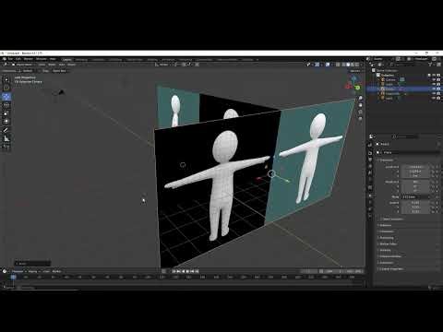Viewport: 443px width, 332px height.
Task: Toggle X-ray mode in viewport header
Action: 338,65
